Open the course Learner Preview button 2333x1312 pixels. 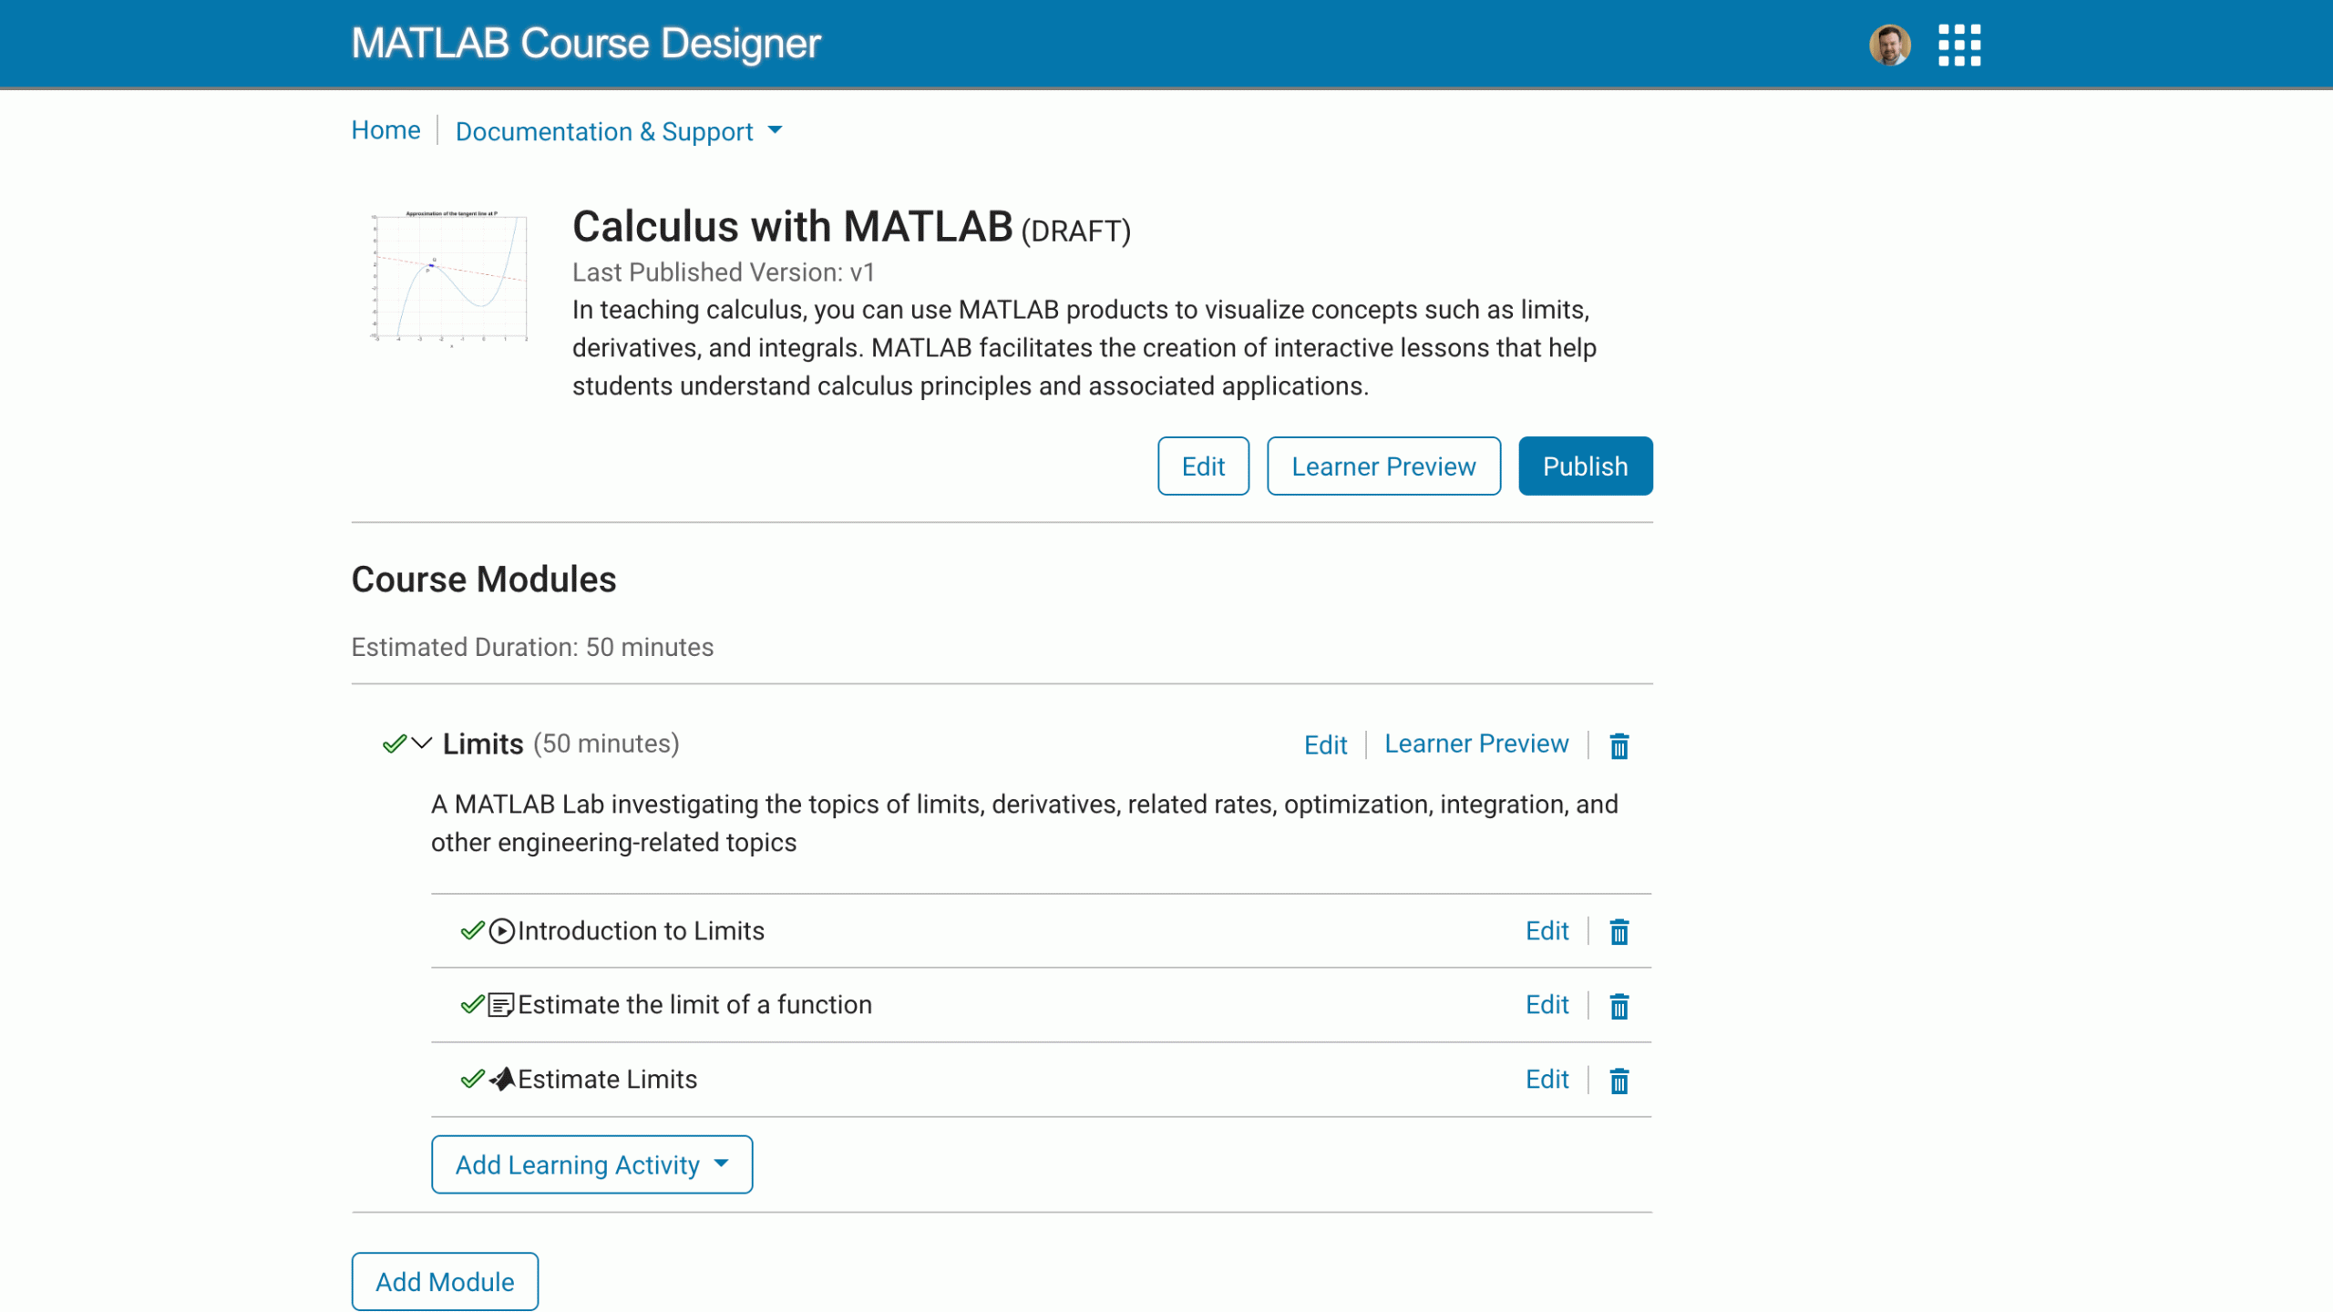pyautogui.click(x=1382, y=466)
